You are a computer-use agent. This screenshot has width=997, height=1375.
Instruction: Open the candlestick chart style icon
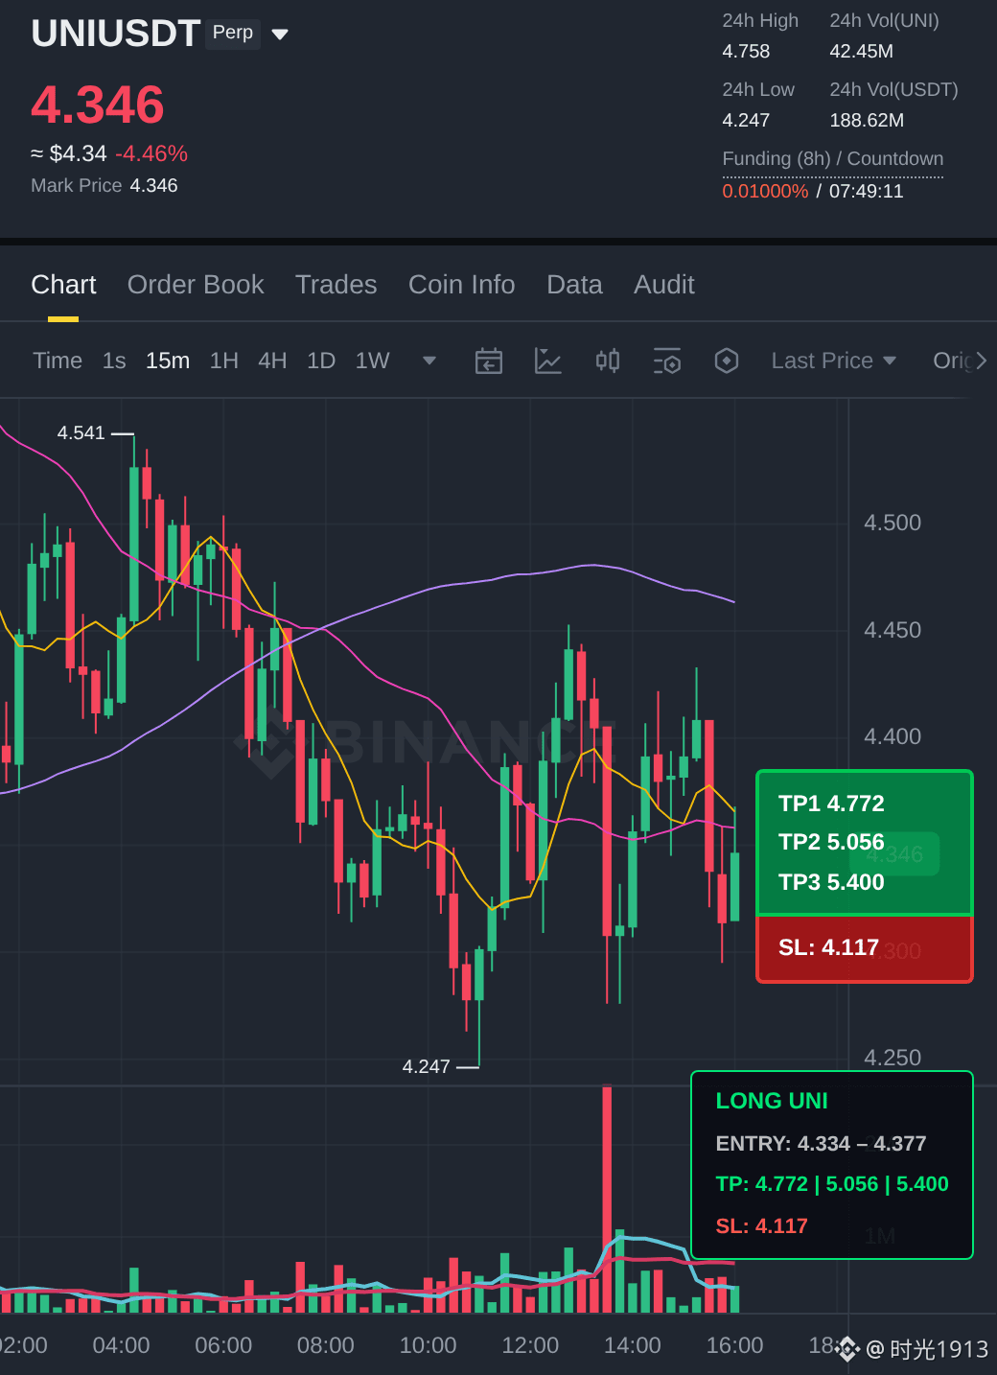click(x=608, y=361)
